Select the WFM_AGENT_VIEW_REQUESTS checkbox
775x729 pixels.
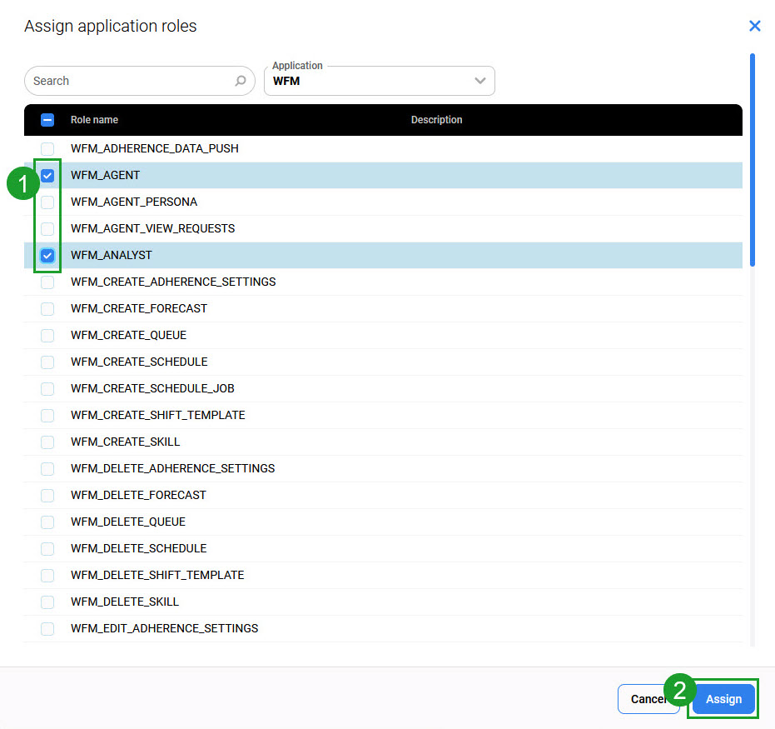47,229
